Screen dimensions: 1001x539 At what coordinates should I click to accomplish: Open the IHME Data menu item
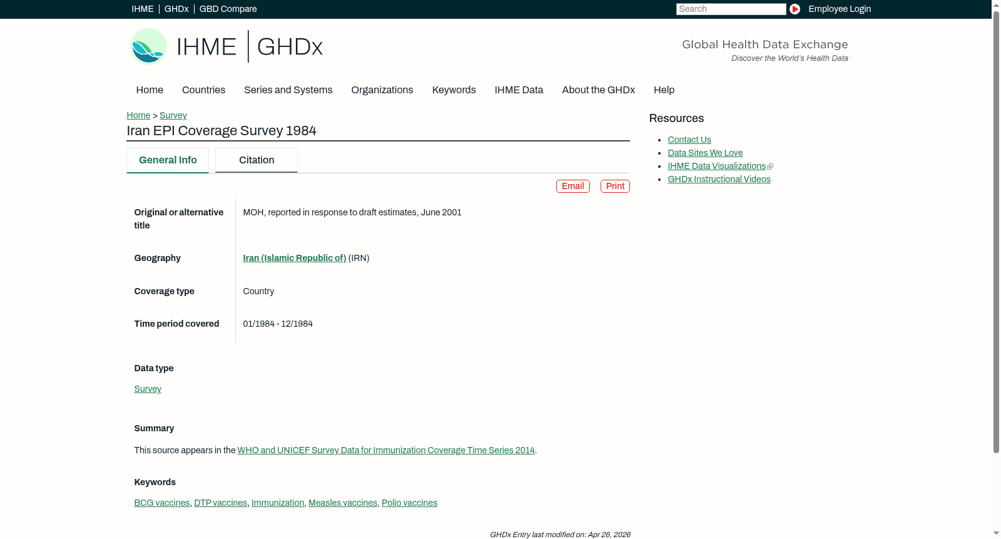[519, 90]
